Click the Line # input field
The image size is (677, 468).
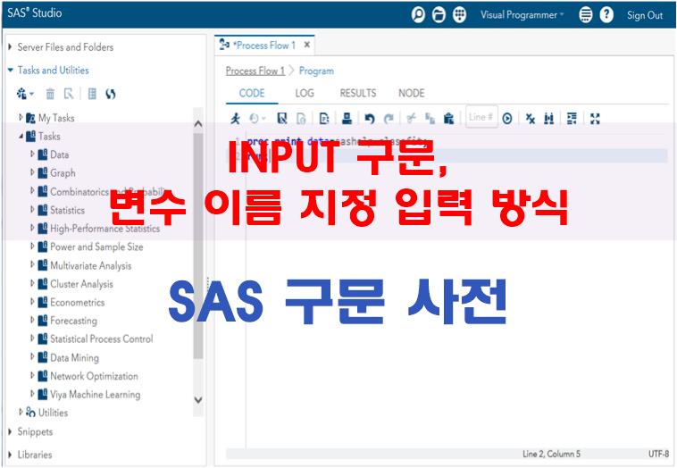tap(481, 117)
